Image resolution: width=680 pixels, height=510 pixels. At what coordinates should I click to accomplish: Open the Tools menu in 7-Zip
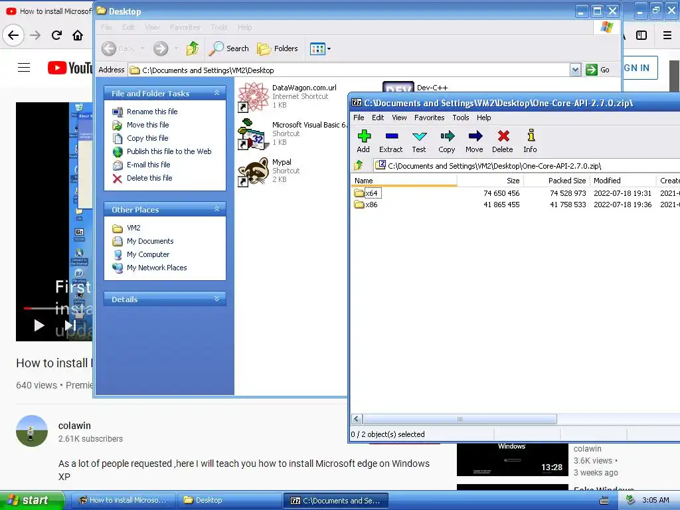coord(461,118)
